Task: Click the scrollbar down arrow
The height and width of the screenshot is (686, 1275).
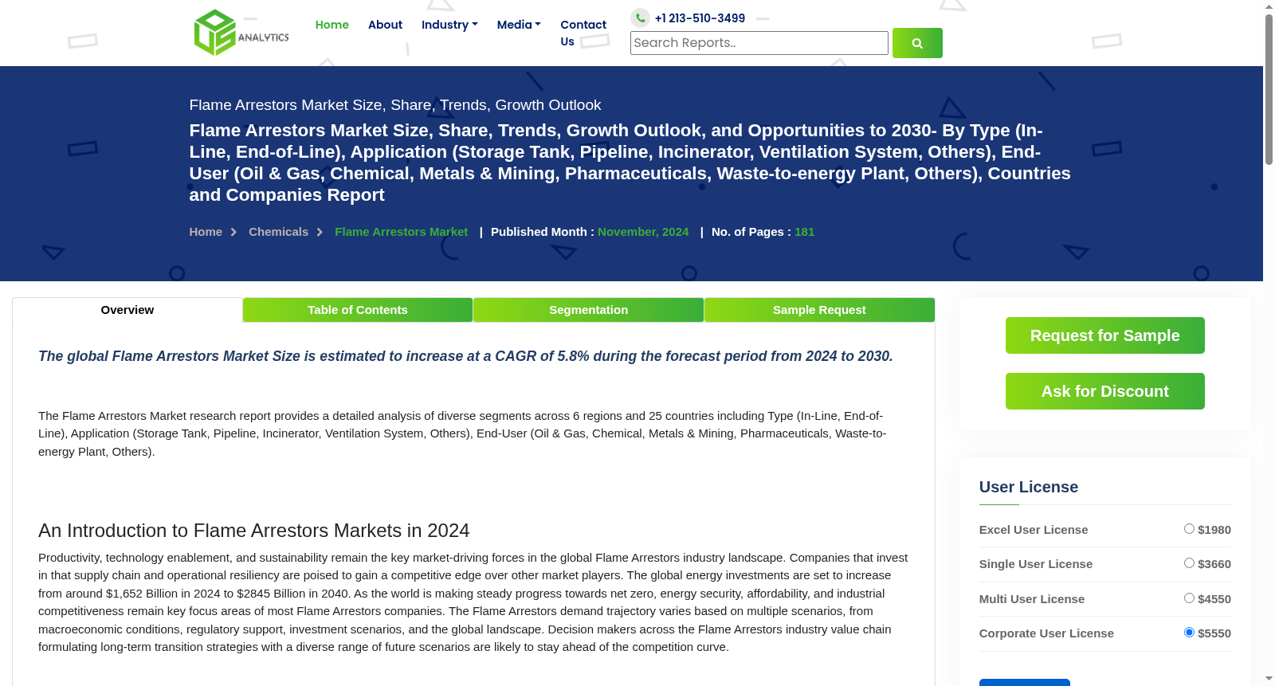Action: [x=1269, y=679]
